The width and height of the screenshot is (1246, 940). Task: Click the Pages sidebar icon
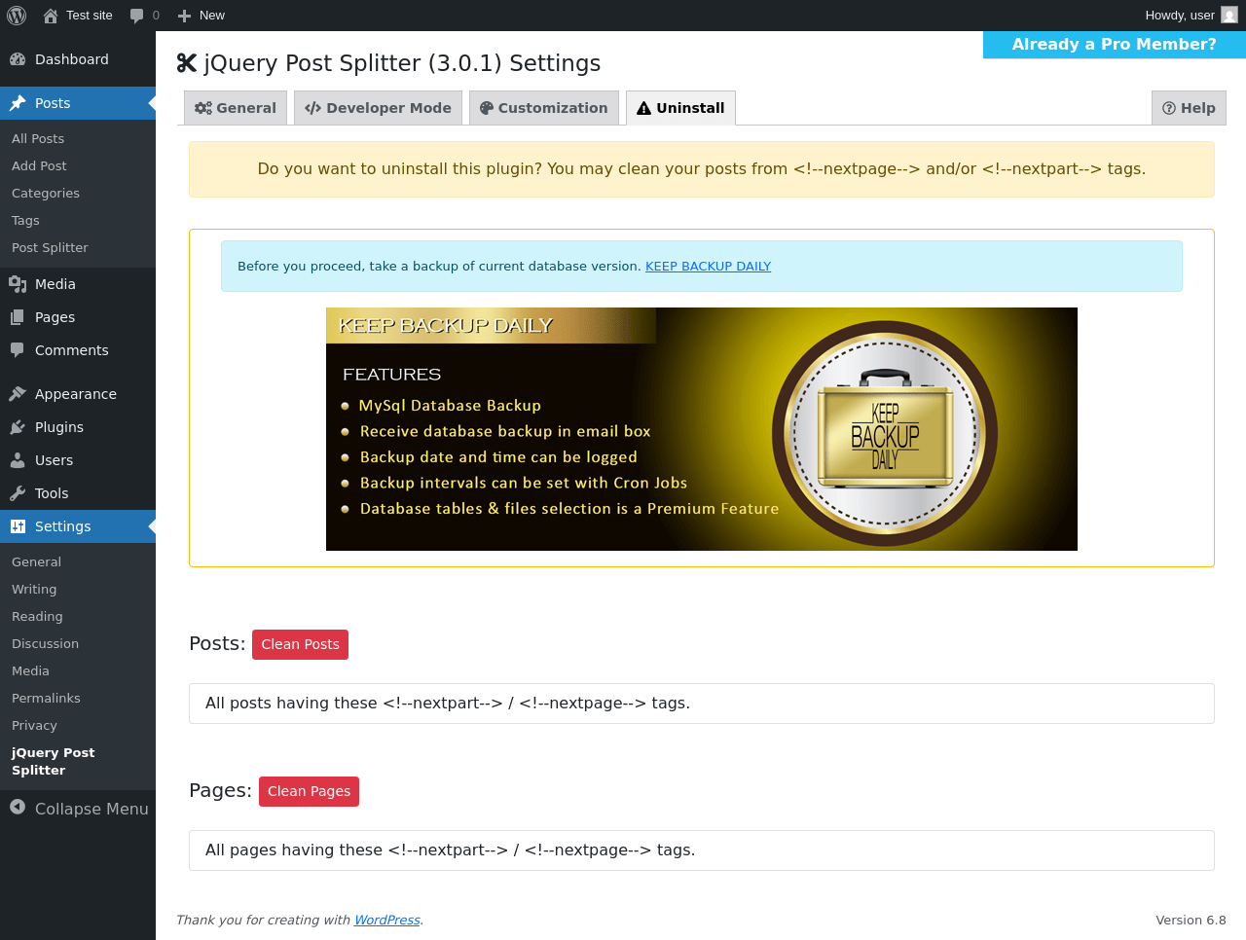[18, 317]
